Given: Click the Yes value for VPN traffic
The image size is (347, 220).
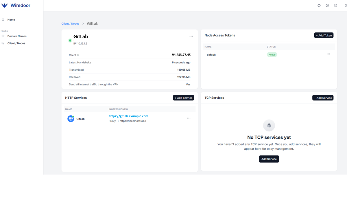Looking at the screenshot, I should [x=188, y=85].
